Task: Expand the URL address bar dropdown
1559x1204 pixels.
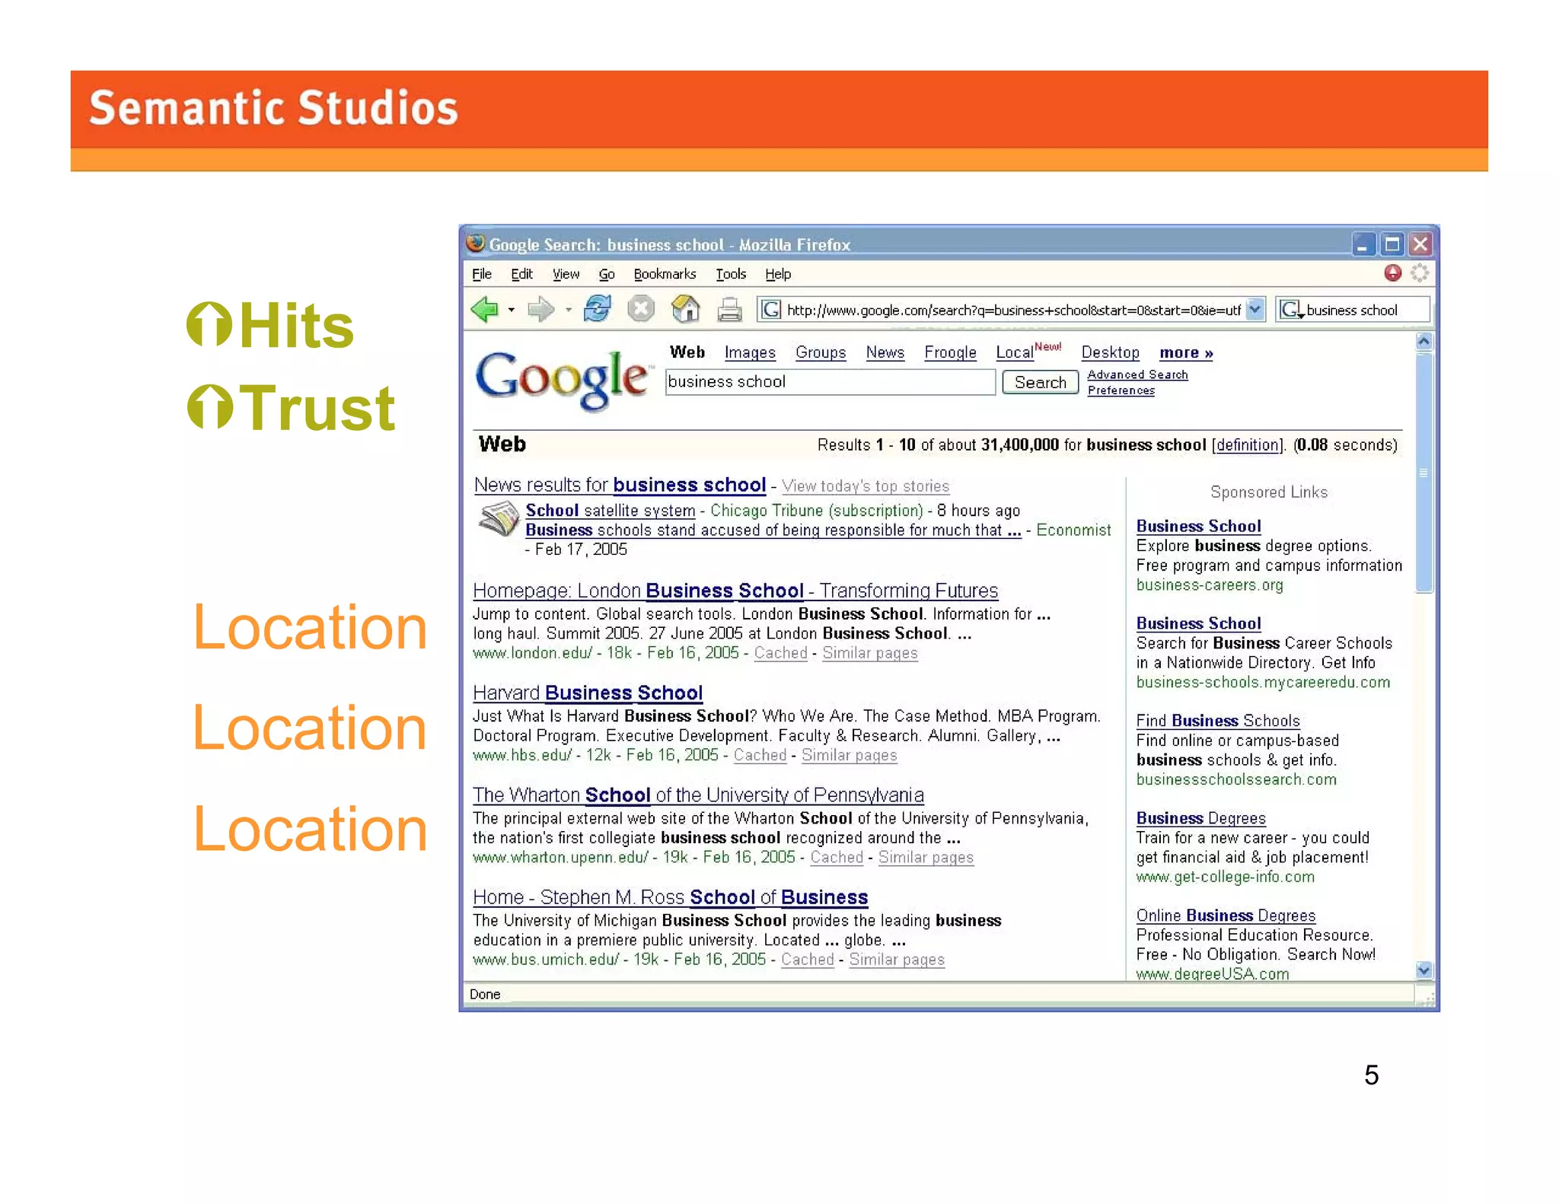Action: click(x=1255, y=310)
